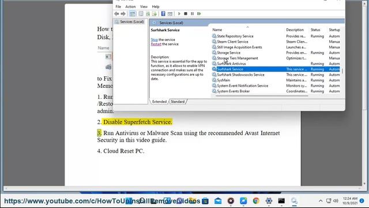The width and height of the screenshot is (369, 208).
Task: Open the View menu
Action: point(144,6)
